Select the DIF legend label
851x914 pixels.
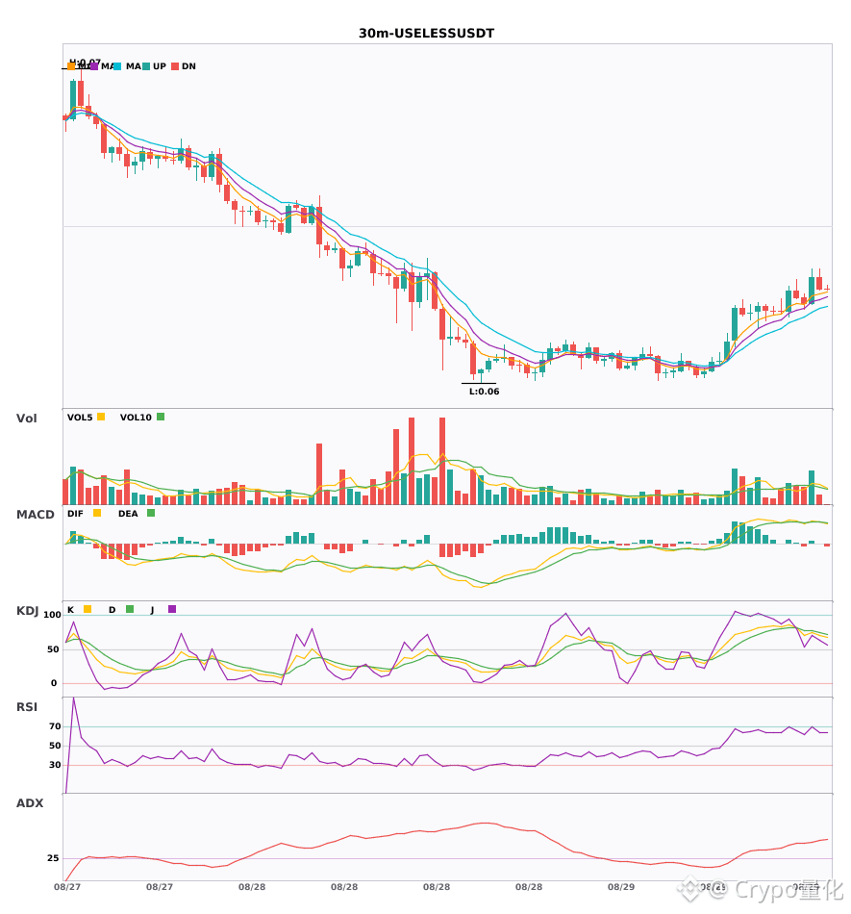pos(75,514)
